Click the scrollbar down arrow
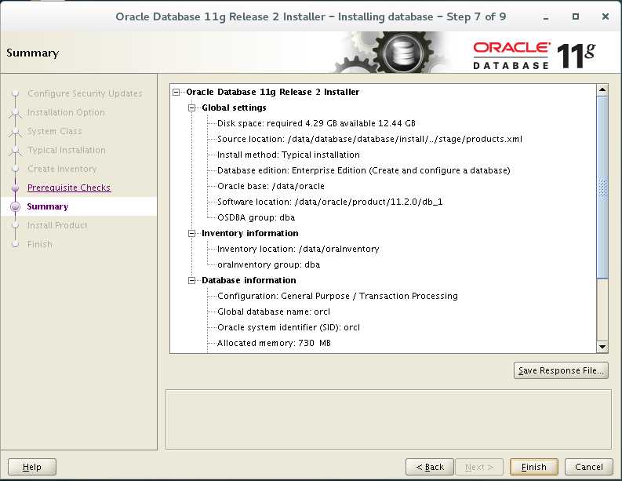622x481 pixels. point(602,347)
